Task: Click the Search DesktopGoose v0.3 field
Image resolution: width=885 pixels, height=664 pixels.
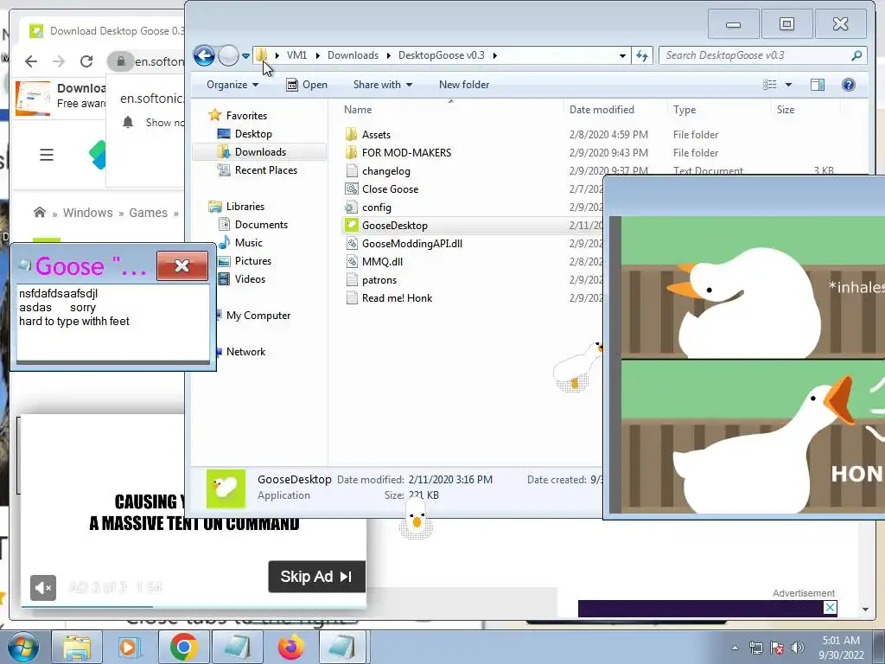Action: 756,55
